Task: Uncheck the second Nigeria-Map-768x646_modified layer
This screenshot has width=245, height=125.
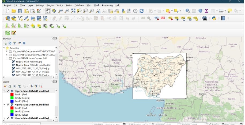Action: [8, 105]
